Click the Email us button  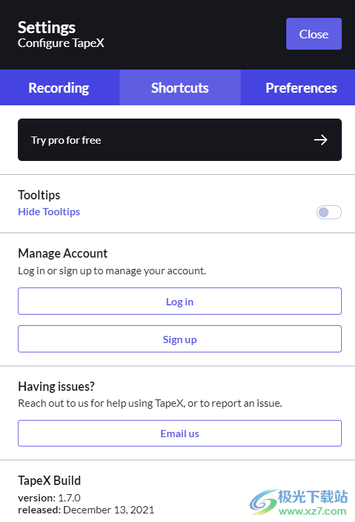[x=180, y=433]
